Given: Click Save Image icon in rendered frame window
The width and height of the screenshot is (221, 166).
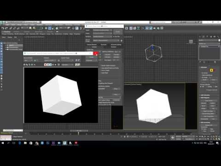Looking at the screenshot, I should (24, 65).
